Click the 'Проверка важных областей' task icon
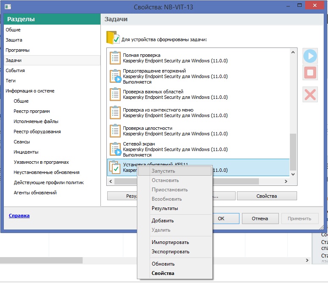 [115, 94]
